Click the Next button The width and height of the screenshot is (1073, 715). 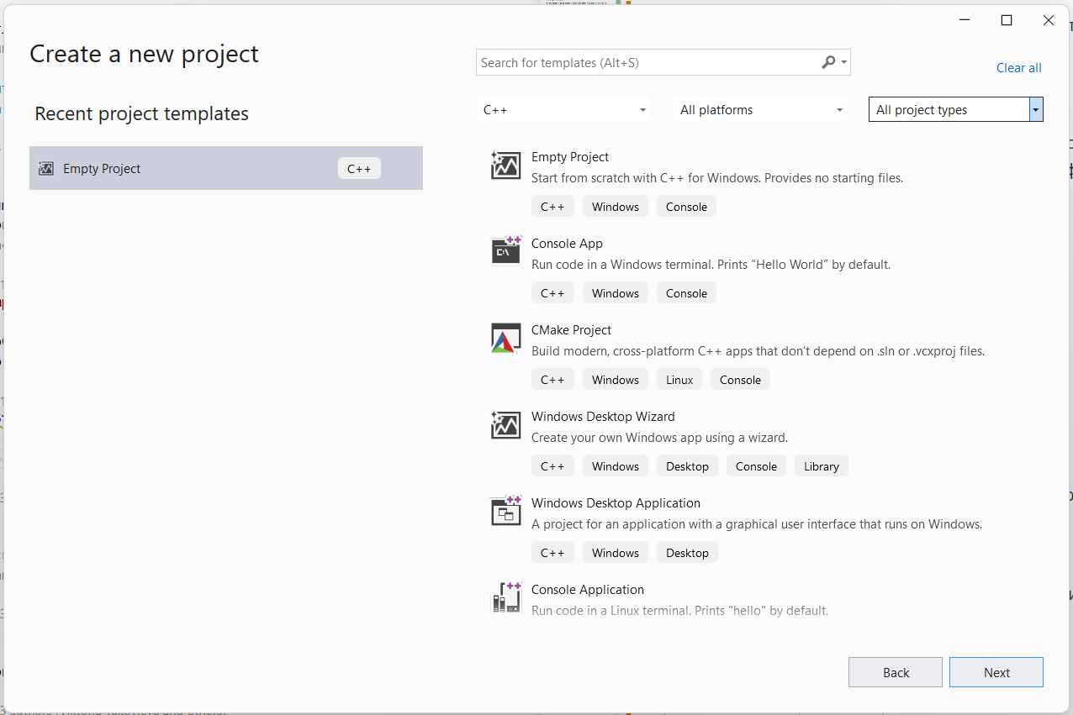coord(996,672)
